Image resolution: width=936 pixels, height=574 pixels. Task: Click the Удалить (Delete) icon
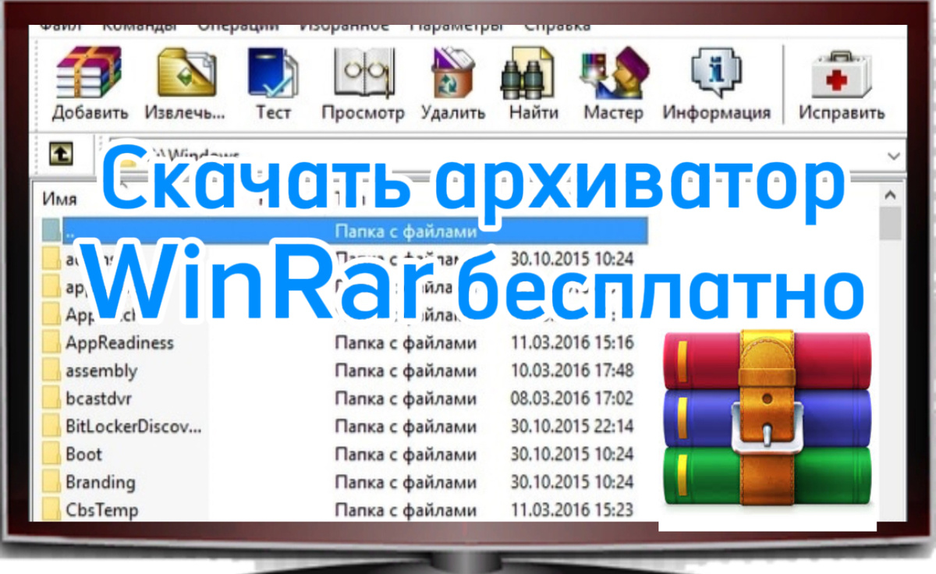click(x=452, y=78)
